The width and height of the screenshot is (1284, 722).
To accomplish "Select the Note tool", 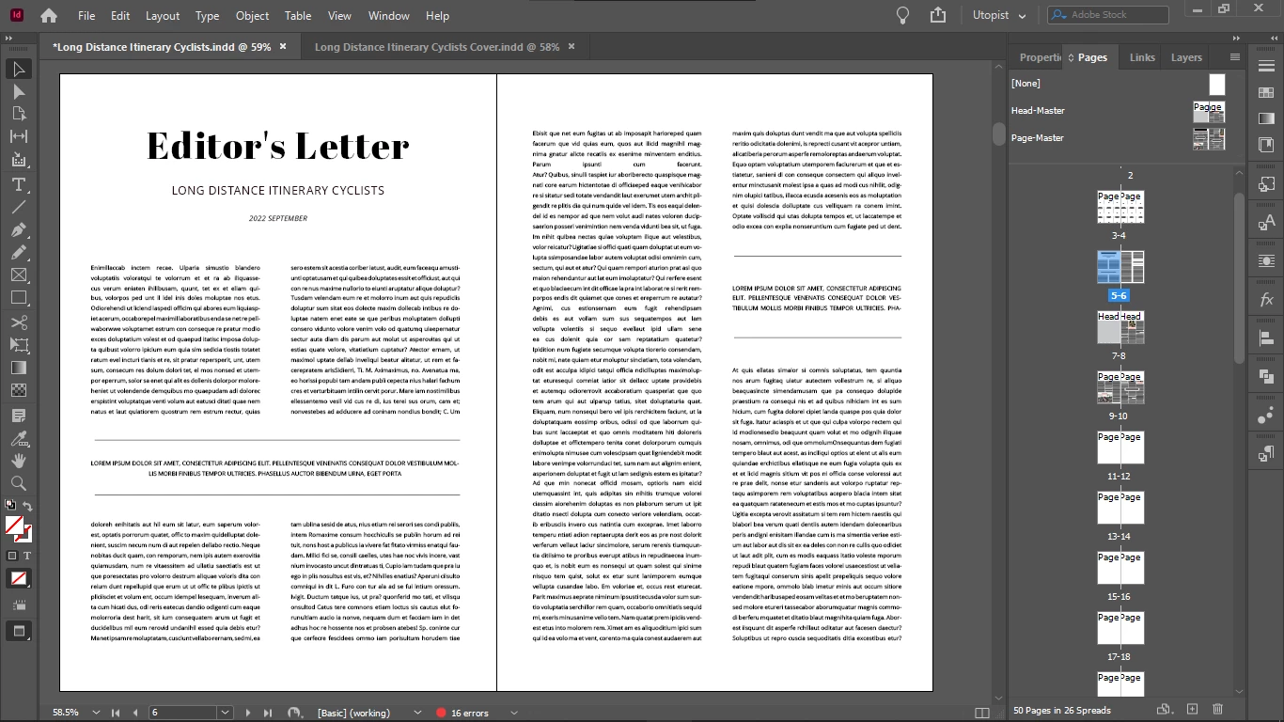I will (x=19, y=416).
